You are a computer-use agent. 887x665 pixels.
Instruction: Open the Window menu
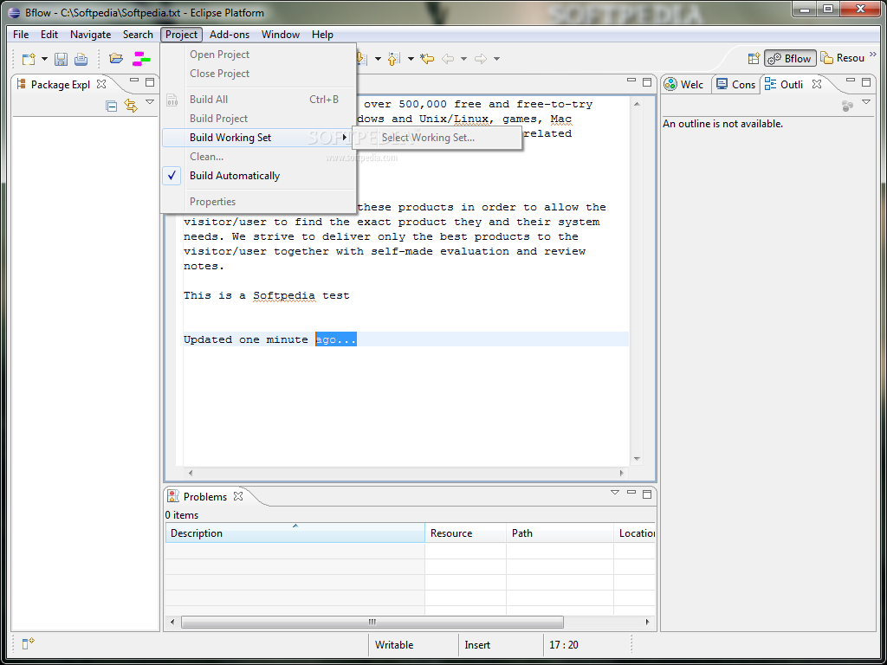click(x=281, y=35)
